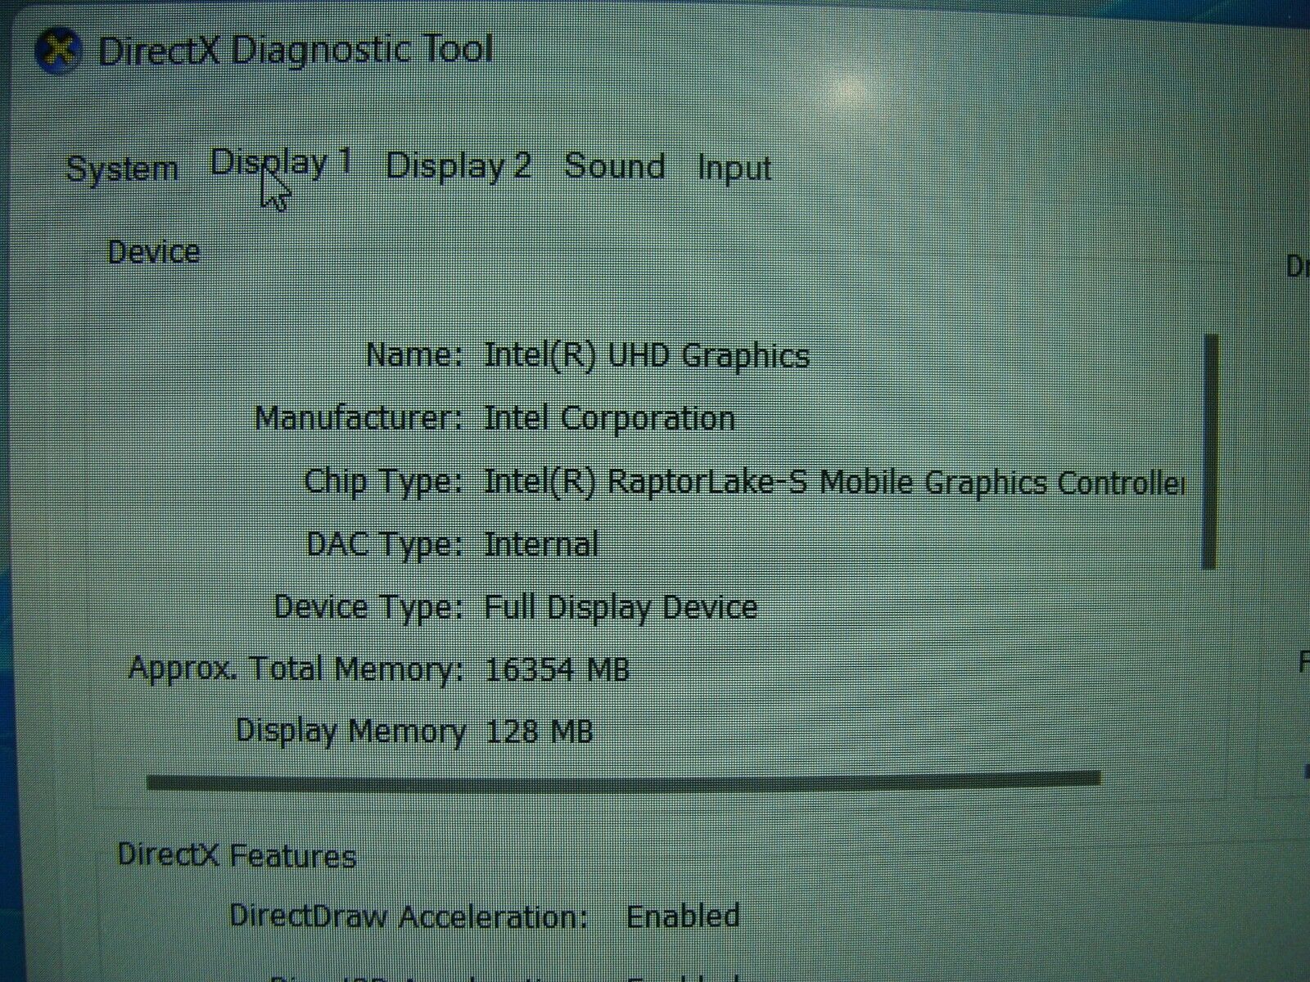Viewport: 1310px width, 982px height.
Task: Click the 'Manufacturer:' field label
Action: click(359, 418)
